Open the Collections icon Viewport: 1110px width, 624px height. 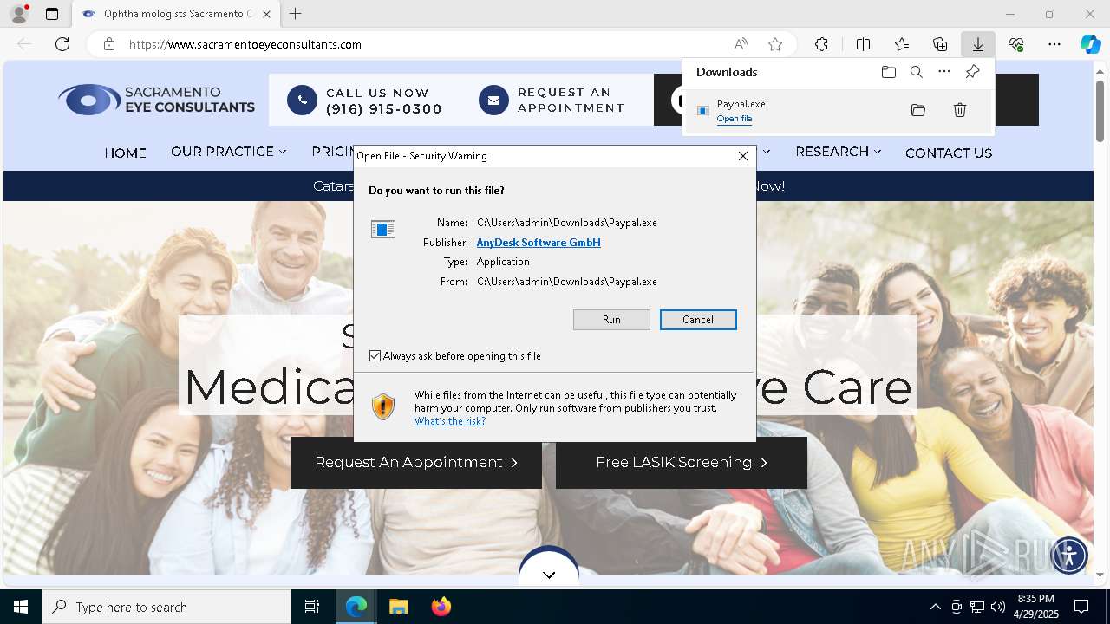click(940, 44)
